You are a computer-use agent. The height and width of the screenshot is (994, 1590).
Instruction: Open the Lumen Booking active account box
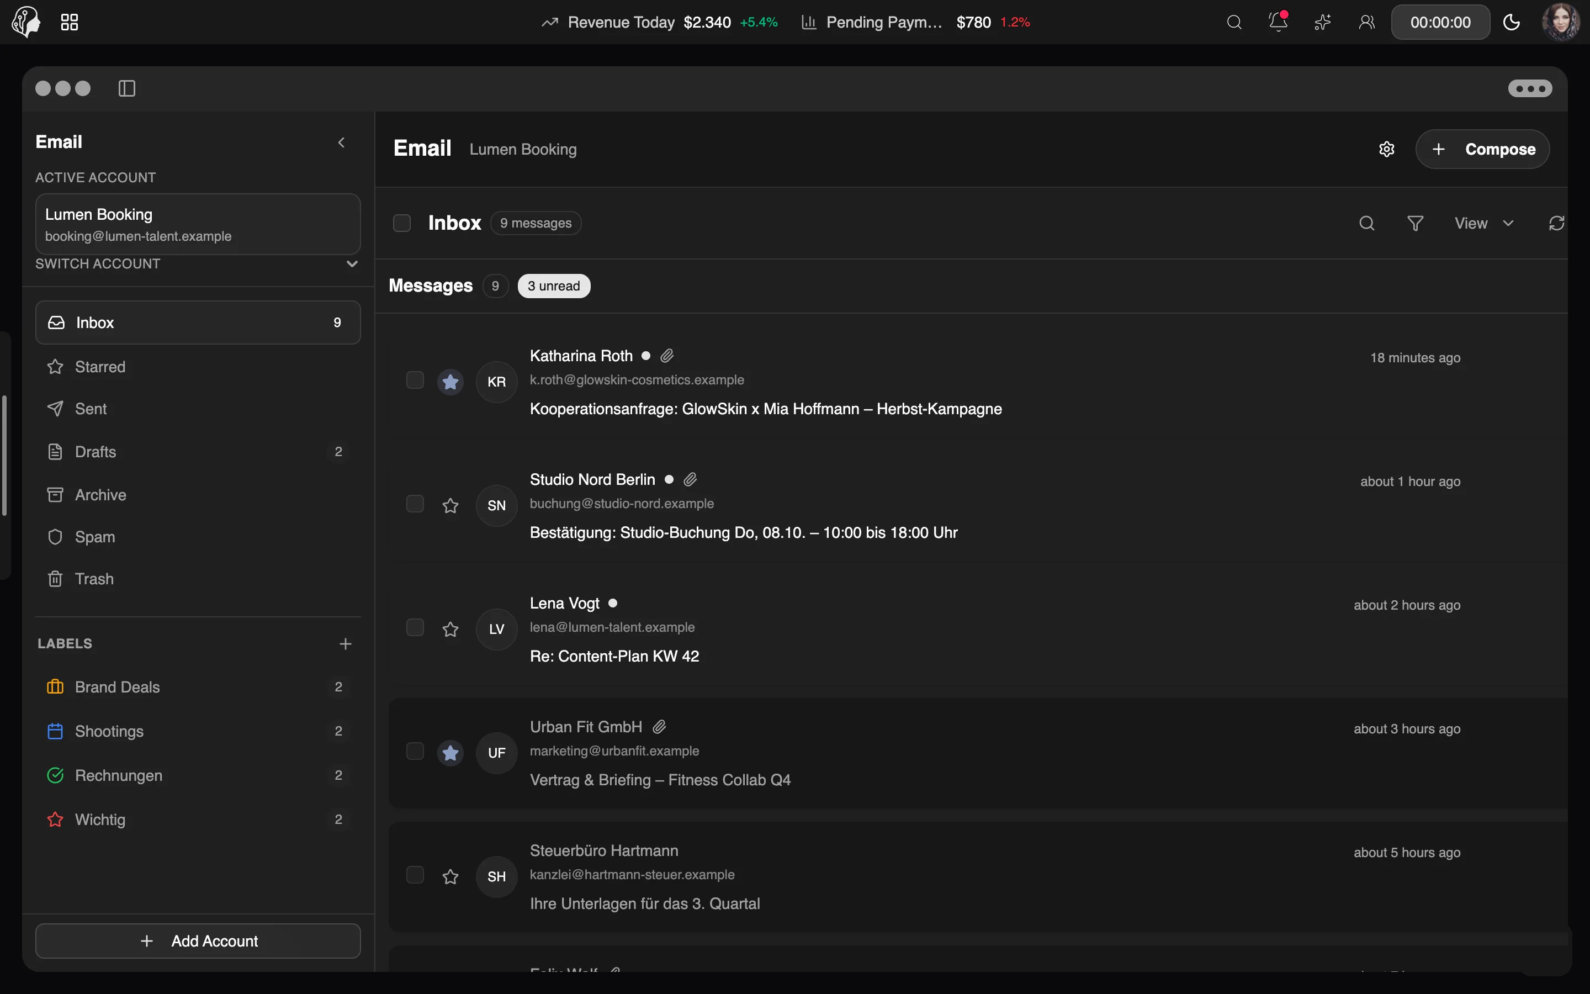pos(198,224)
